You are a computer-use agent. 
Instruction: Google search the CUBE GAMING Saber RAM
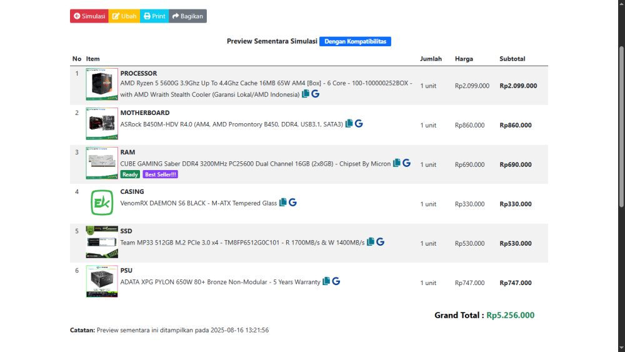tap(407, 163)
